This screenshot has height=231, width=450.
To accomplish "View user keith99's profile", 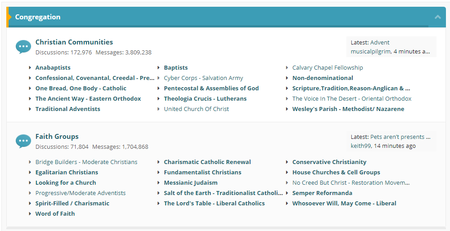I will 361,146.
